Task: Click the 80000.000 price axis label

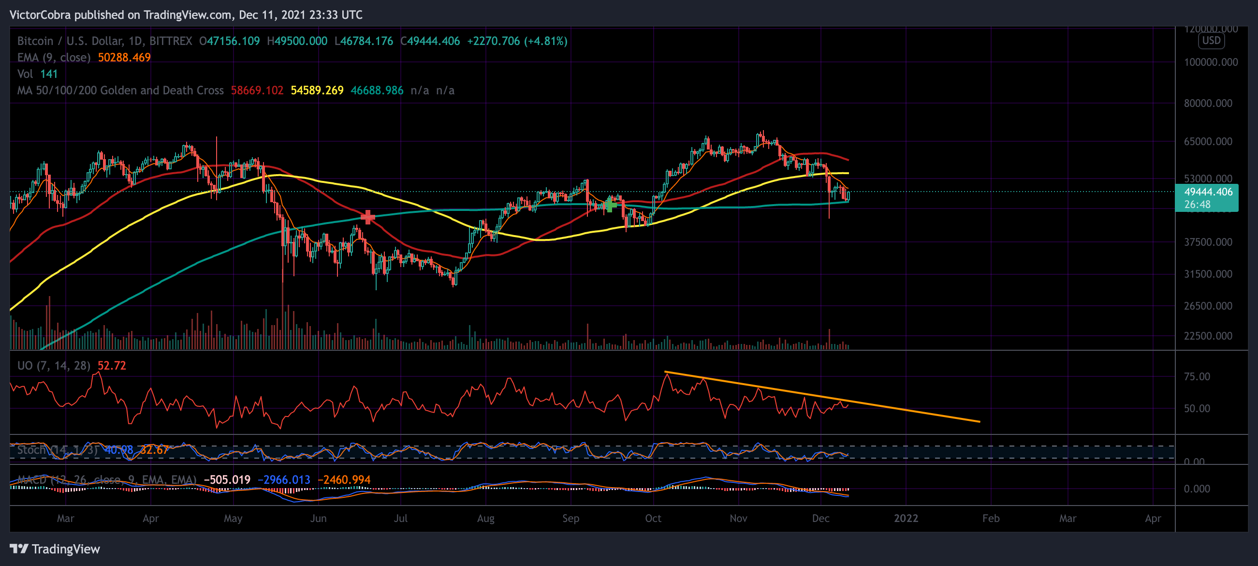Action: 1208,103
